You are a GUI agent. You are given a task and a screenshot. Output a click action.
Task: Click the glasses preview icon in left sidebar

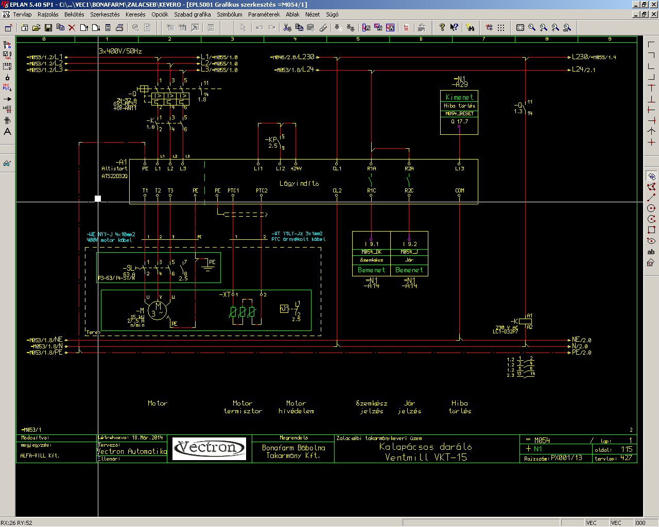(x=7, y=164)
